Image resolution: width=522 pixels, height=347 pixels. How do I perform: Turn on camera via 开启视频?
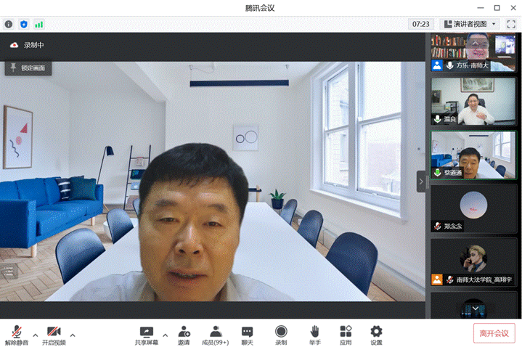click(53, 335)
